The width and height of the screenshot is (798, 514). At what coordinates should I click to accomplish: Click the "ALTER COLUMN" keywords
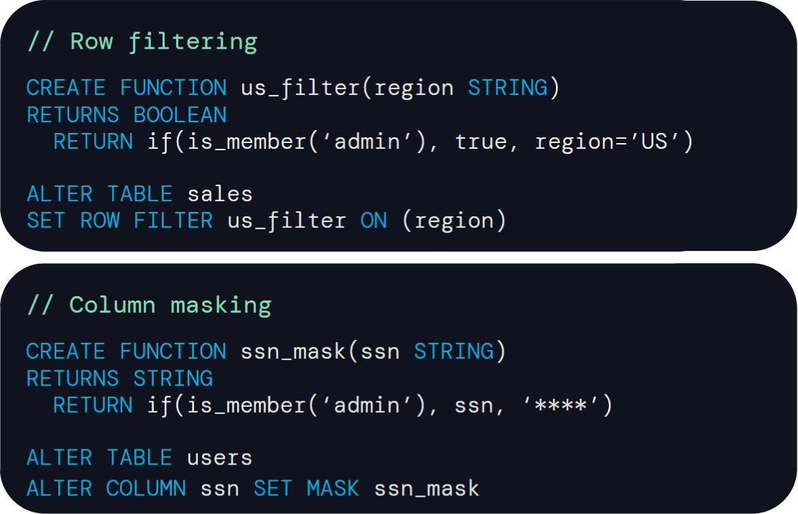[x=106, y=489]
